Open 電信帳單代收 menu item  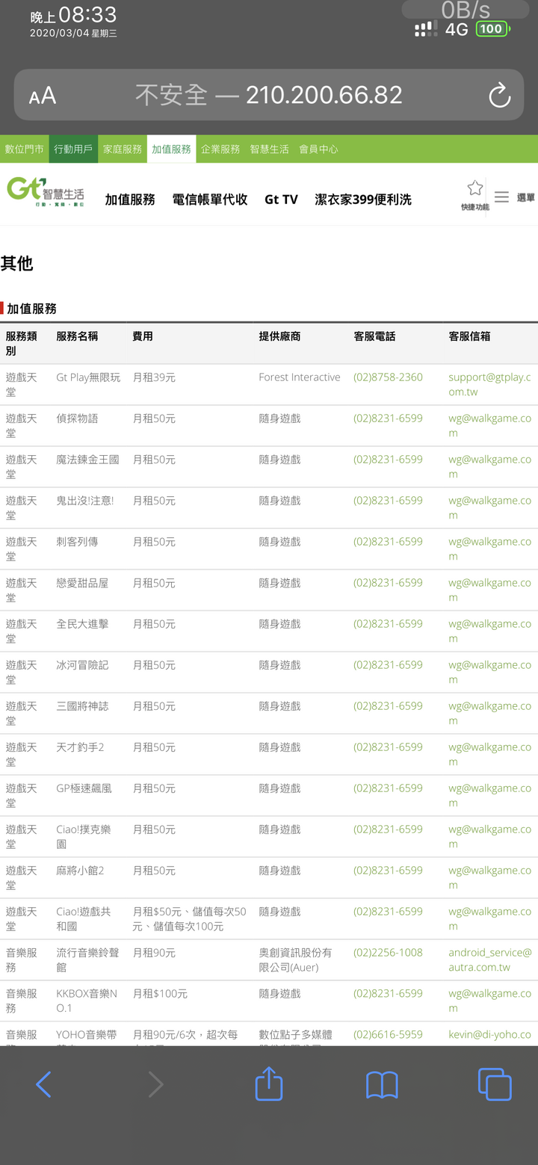210,200
